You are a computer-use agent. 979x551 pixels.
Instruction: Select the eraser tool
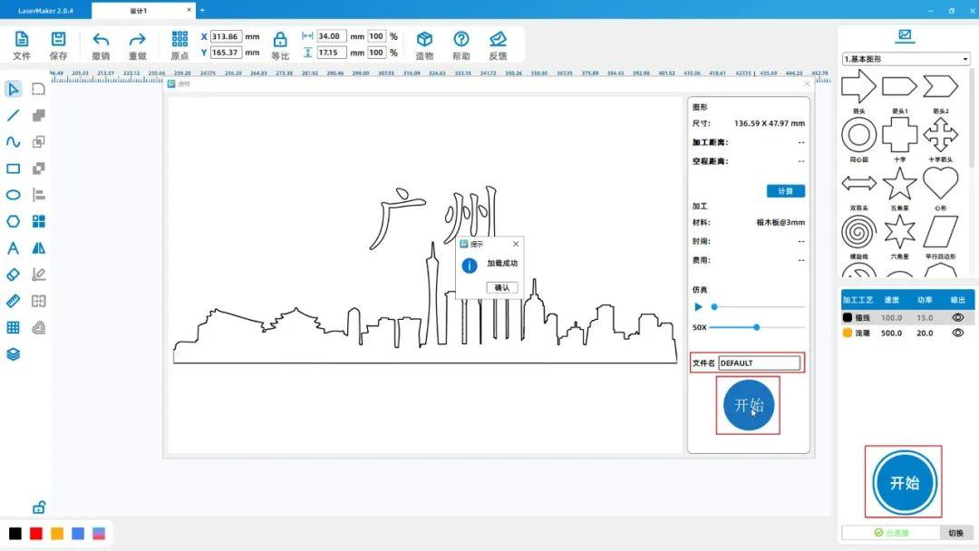[14, 275]
